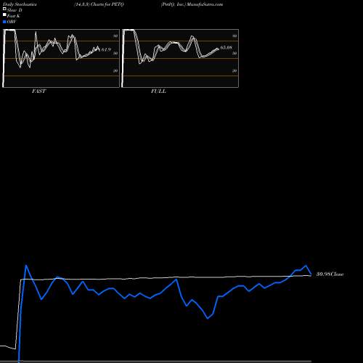Click the Slow D legend swatch
The image size is (363, 363).
(4, 9)
